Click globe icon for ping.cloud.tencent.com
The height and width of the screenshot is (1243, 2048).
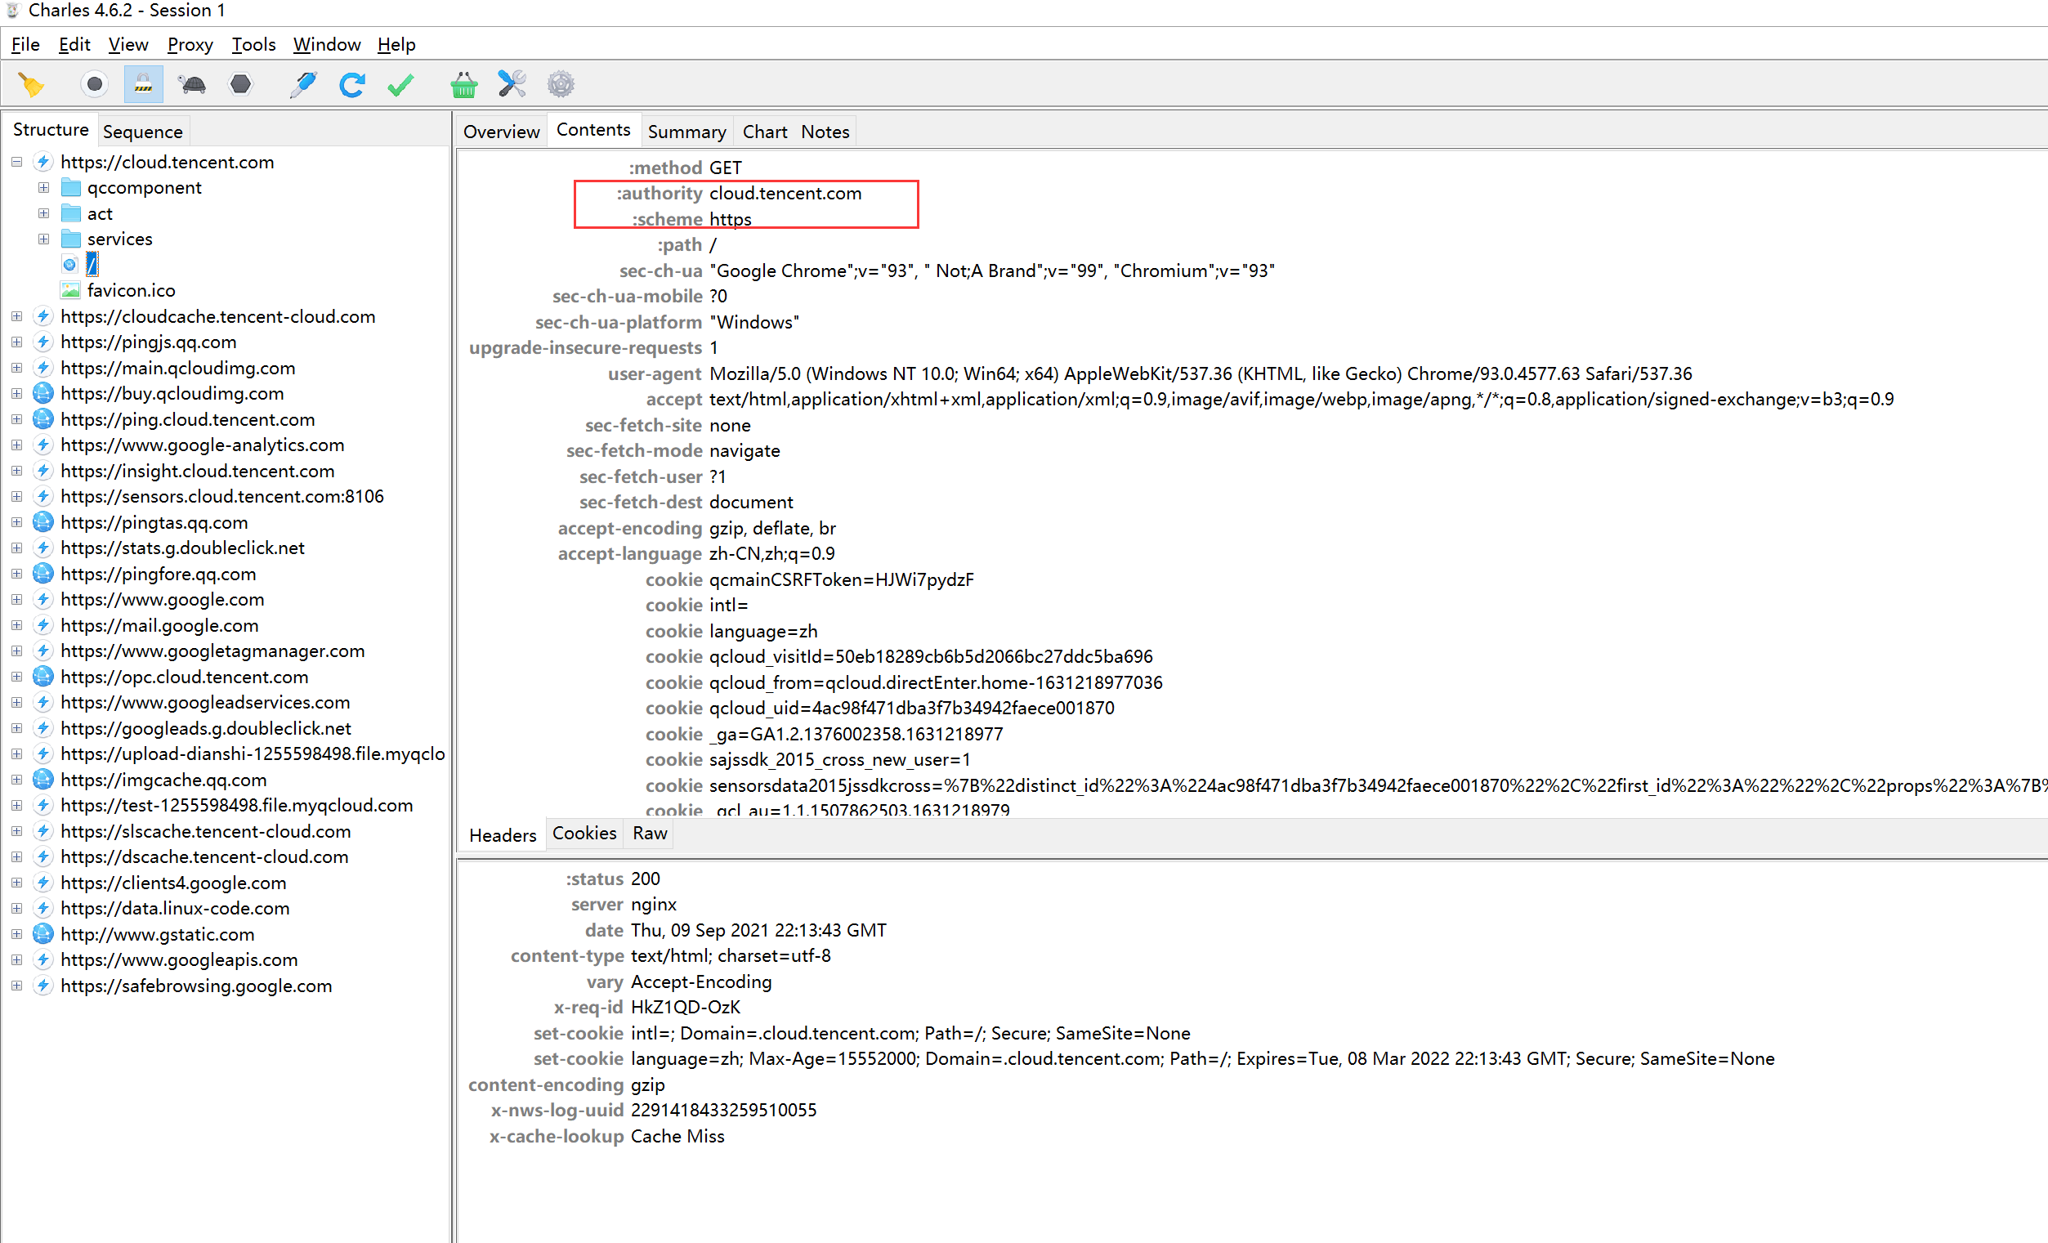click(43, 419)
